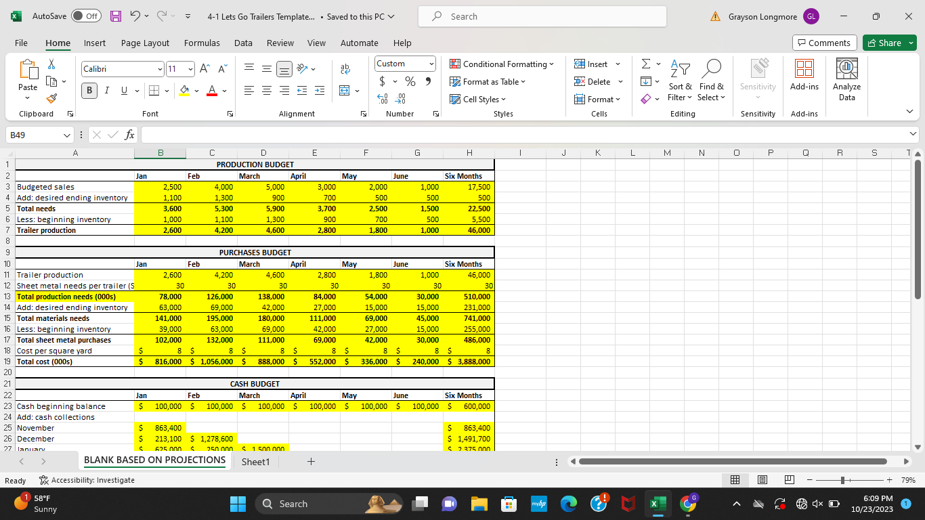Apply Comma Style format
Viewport: 925px width, 520px height.
pyautogui.click(x=428, y=82)
